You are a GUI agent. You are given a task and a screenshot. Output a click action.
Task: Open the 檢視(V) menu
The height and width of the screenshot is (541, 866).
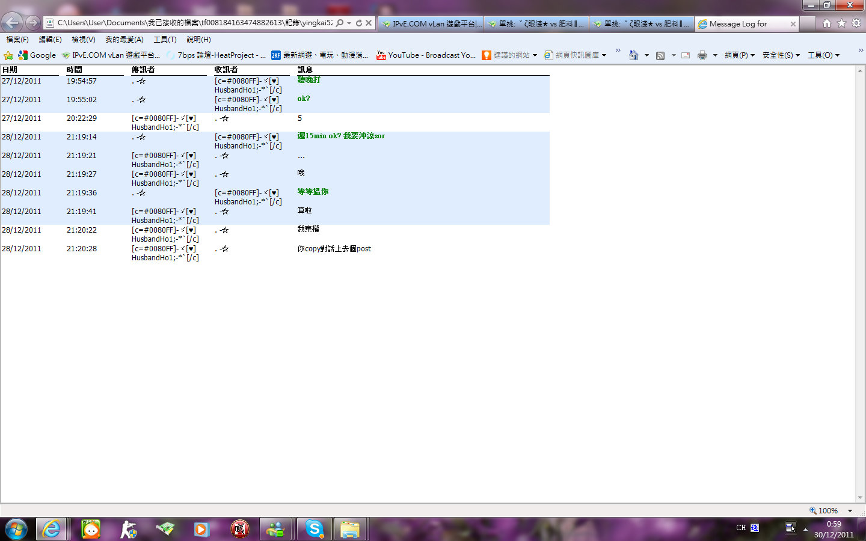(83, 40)
